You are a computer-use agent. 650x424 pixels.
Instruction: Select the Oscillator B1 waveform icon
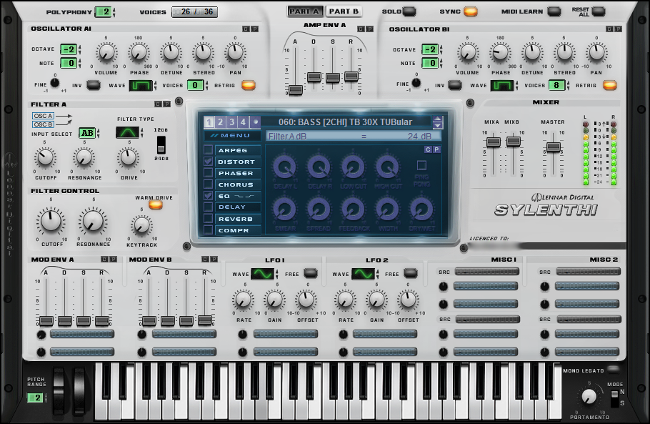tap(502, 86)
